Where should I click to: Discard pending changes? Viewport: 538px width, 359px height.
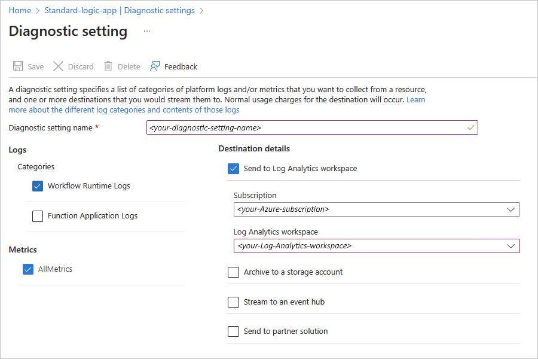pos(73,66)
